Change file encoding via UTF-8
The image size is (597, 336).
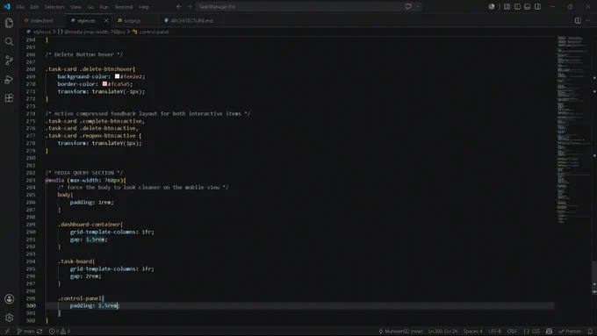(x=494, y=331)
